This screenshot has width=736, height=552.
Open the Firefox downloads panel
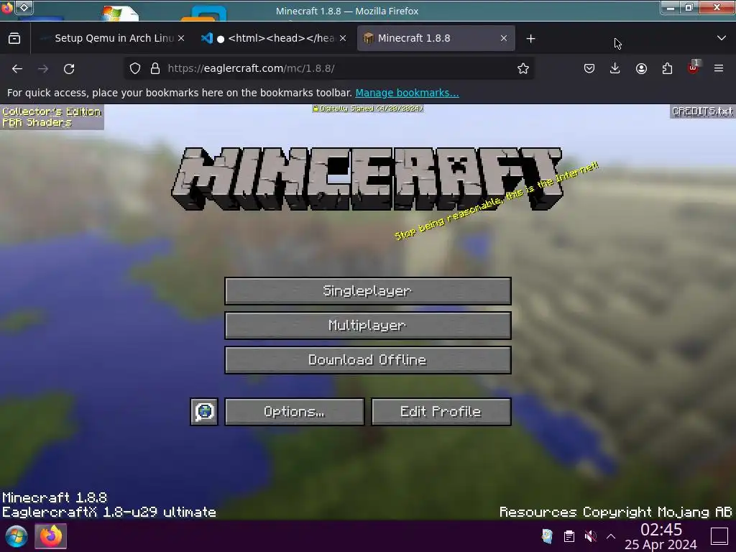(x=615, y=68)
